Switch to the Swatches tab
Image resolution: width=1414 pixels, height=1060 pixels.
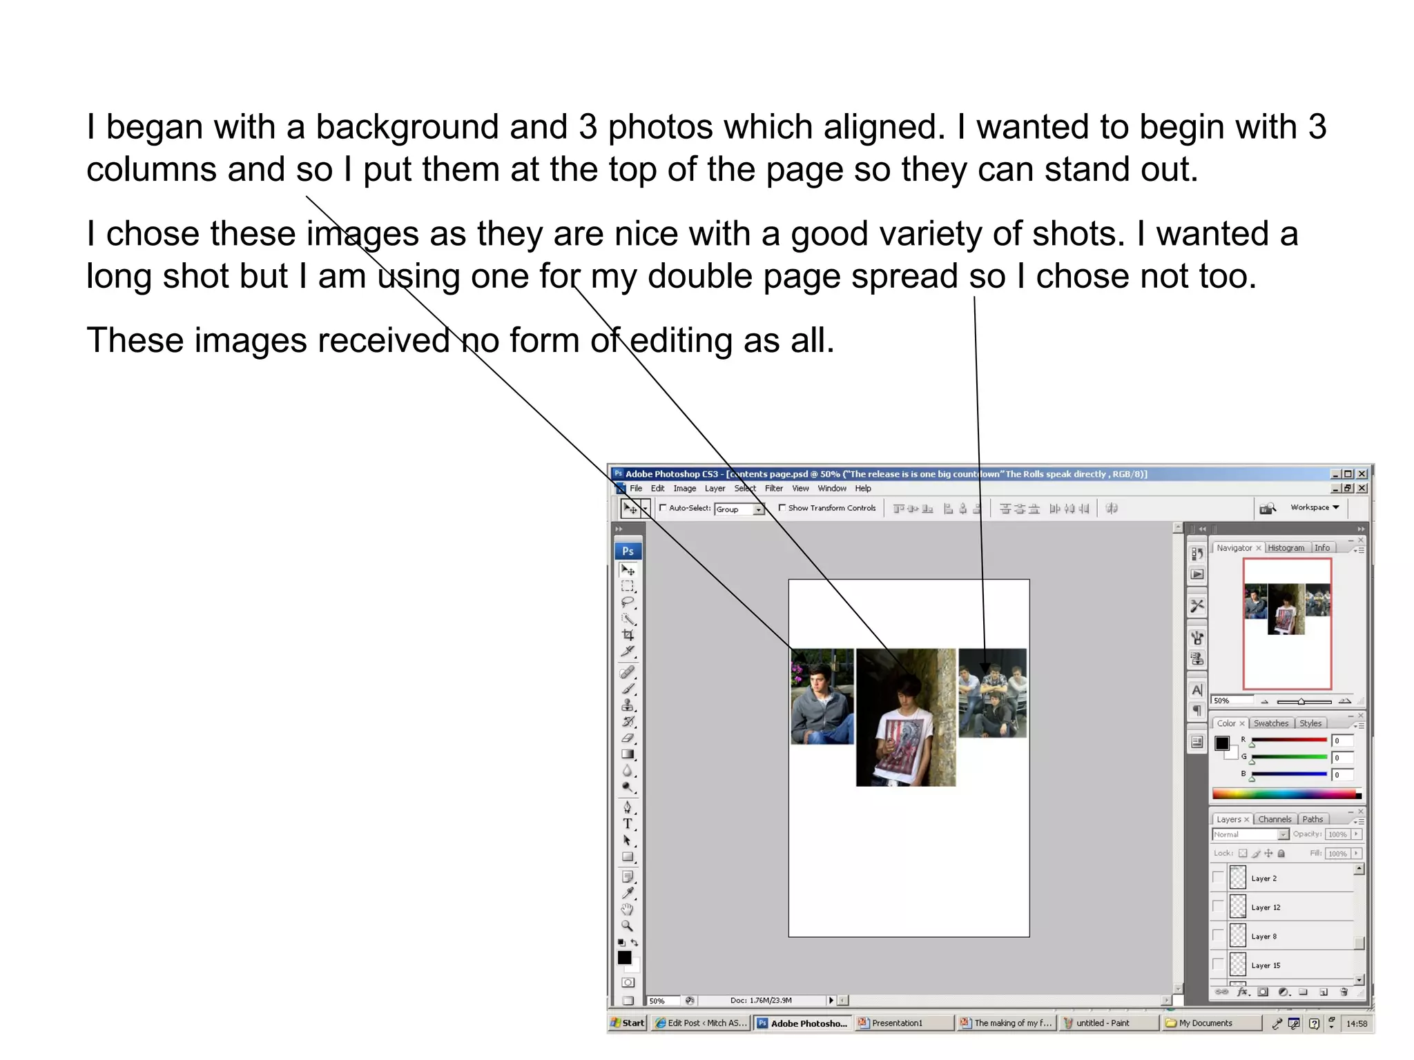point(1270,723)
